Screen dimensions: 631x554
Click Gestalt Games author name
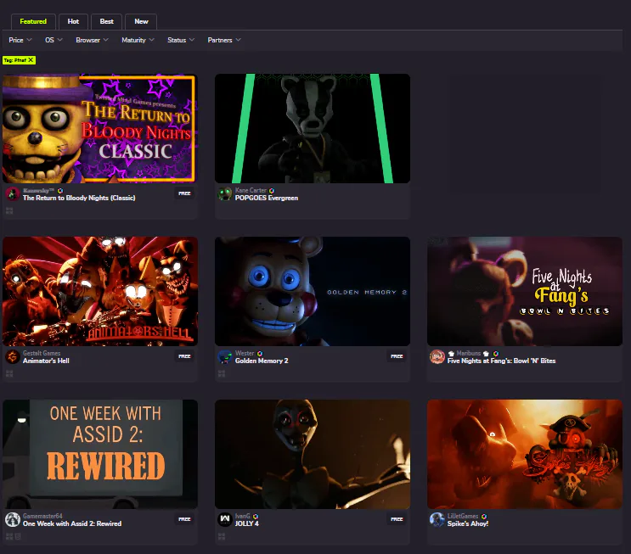click(42, 354)
